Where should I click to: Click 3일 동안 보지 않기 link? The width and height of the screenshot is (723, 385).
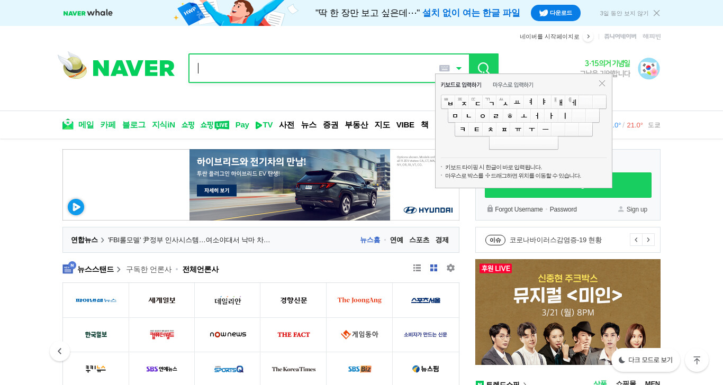click(624, 13)
